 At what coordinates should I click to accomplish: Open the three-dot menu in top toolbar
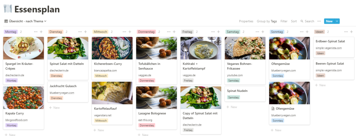[319, 21]
